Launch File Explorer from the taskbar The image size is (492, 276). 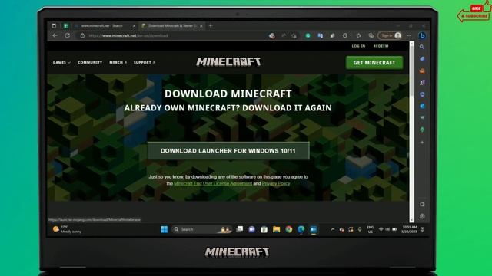point(276,229)
